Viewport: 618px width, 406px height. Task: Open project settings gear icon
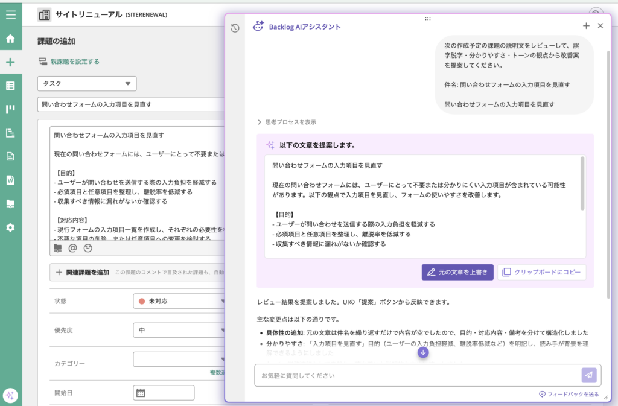tap(11, 227)
